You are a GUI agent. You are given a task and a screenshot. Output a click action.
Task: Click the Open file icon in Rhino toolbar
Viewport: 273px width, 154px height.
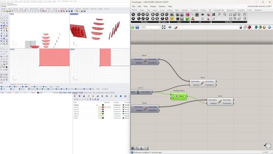point(5,11)
